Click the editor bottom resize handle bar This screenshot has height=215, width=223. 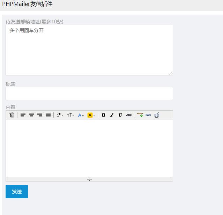89,179
